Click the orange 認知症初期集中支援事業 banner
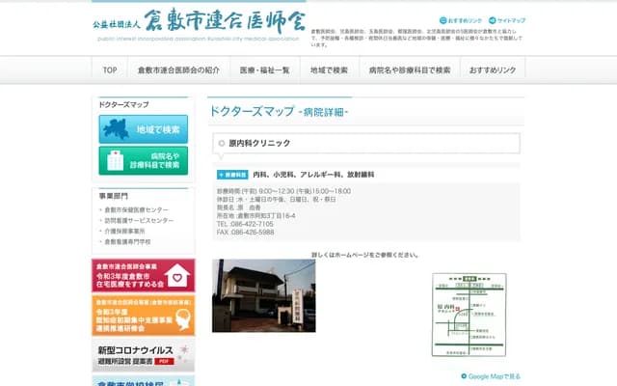Screen dimensions: 617x386 pyautogui.click(x=144, y=316)
